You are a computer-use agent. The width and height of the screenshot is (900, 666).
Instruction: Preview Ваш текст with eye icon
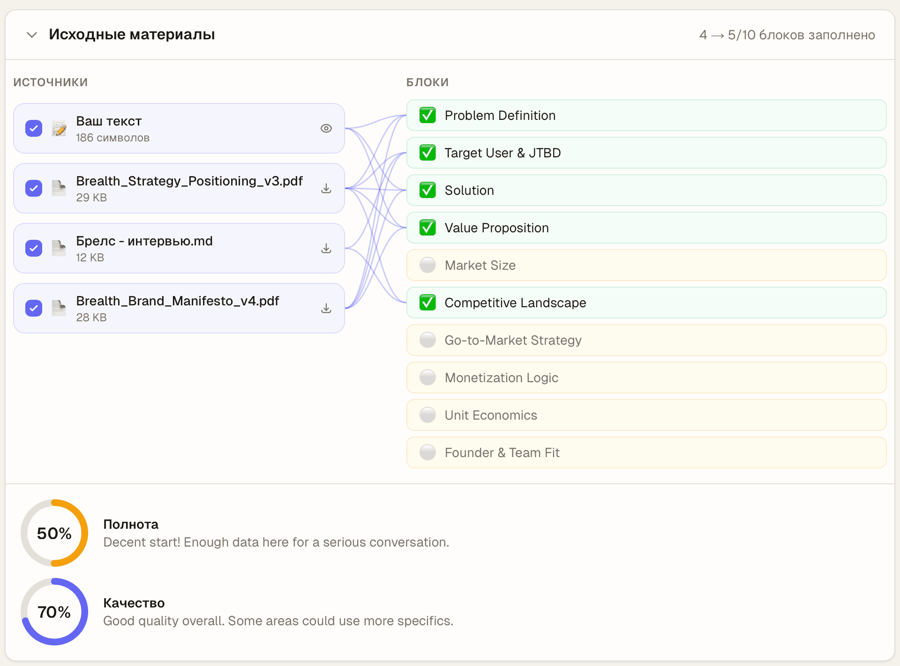(x=326, y=128)
